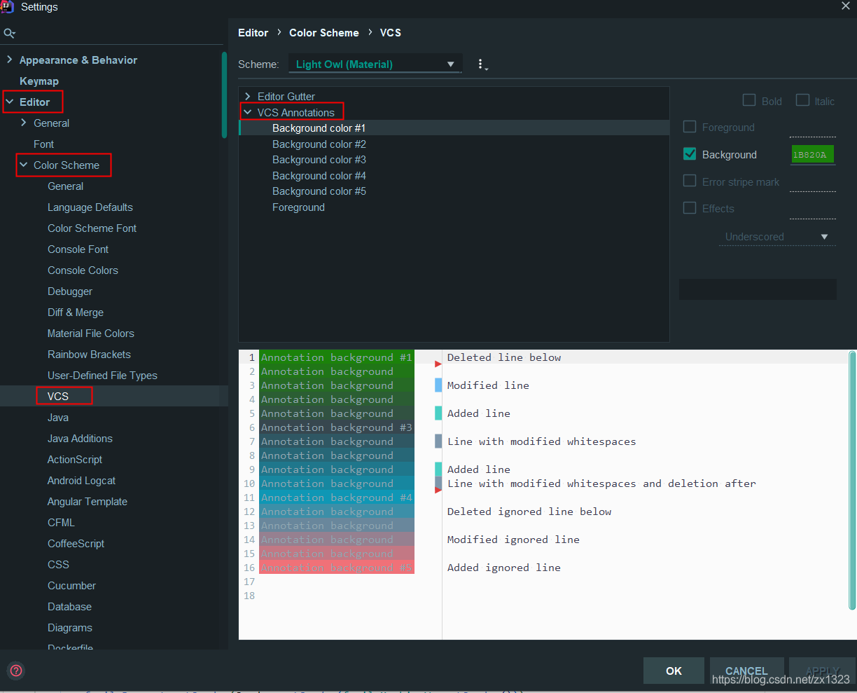Open the help question mark icon
The height and width of the screenshot is (693, 857).
click(16, 671)
